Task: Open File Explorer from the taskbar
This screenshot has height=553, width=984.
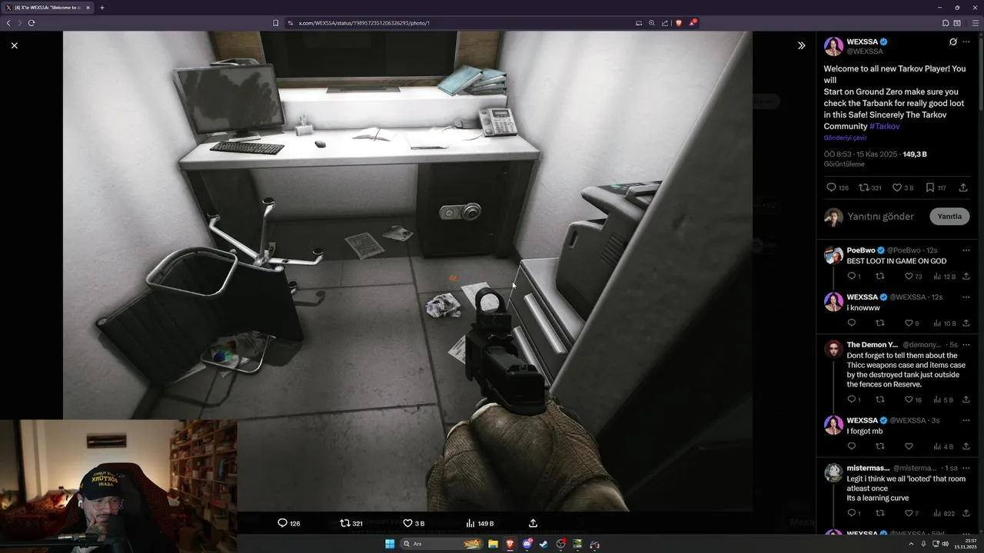Action: point(493,545)
